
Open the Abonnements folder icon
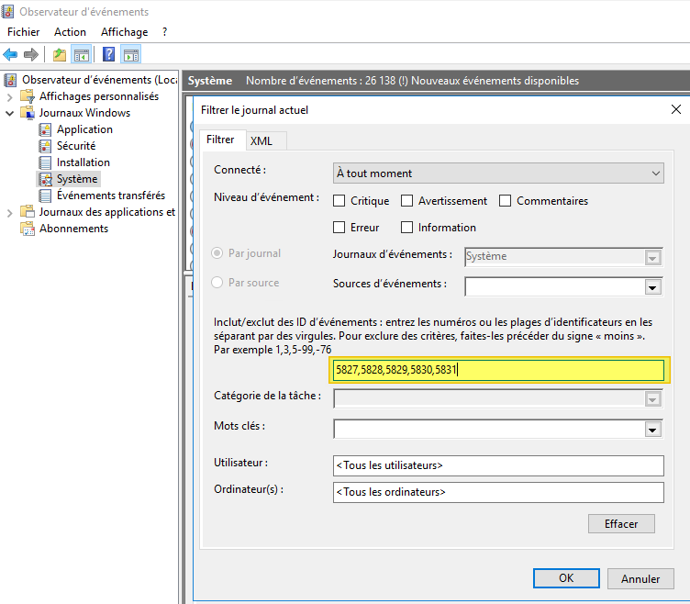click(x=28, y=229)
